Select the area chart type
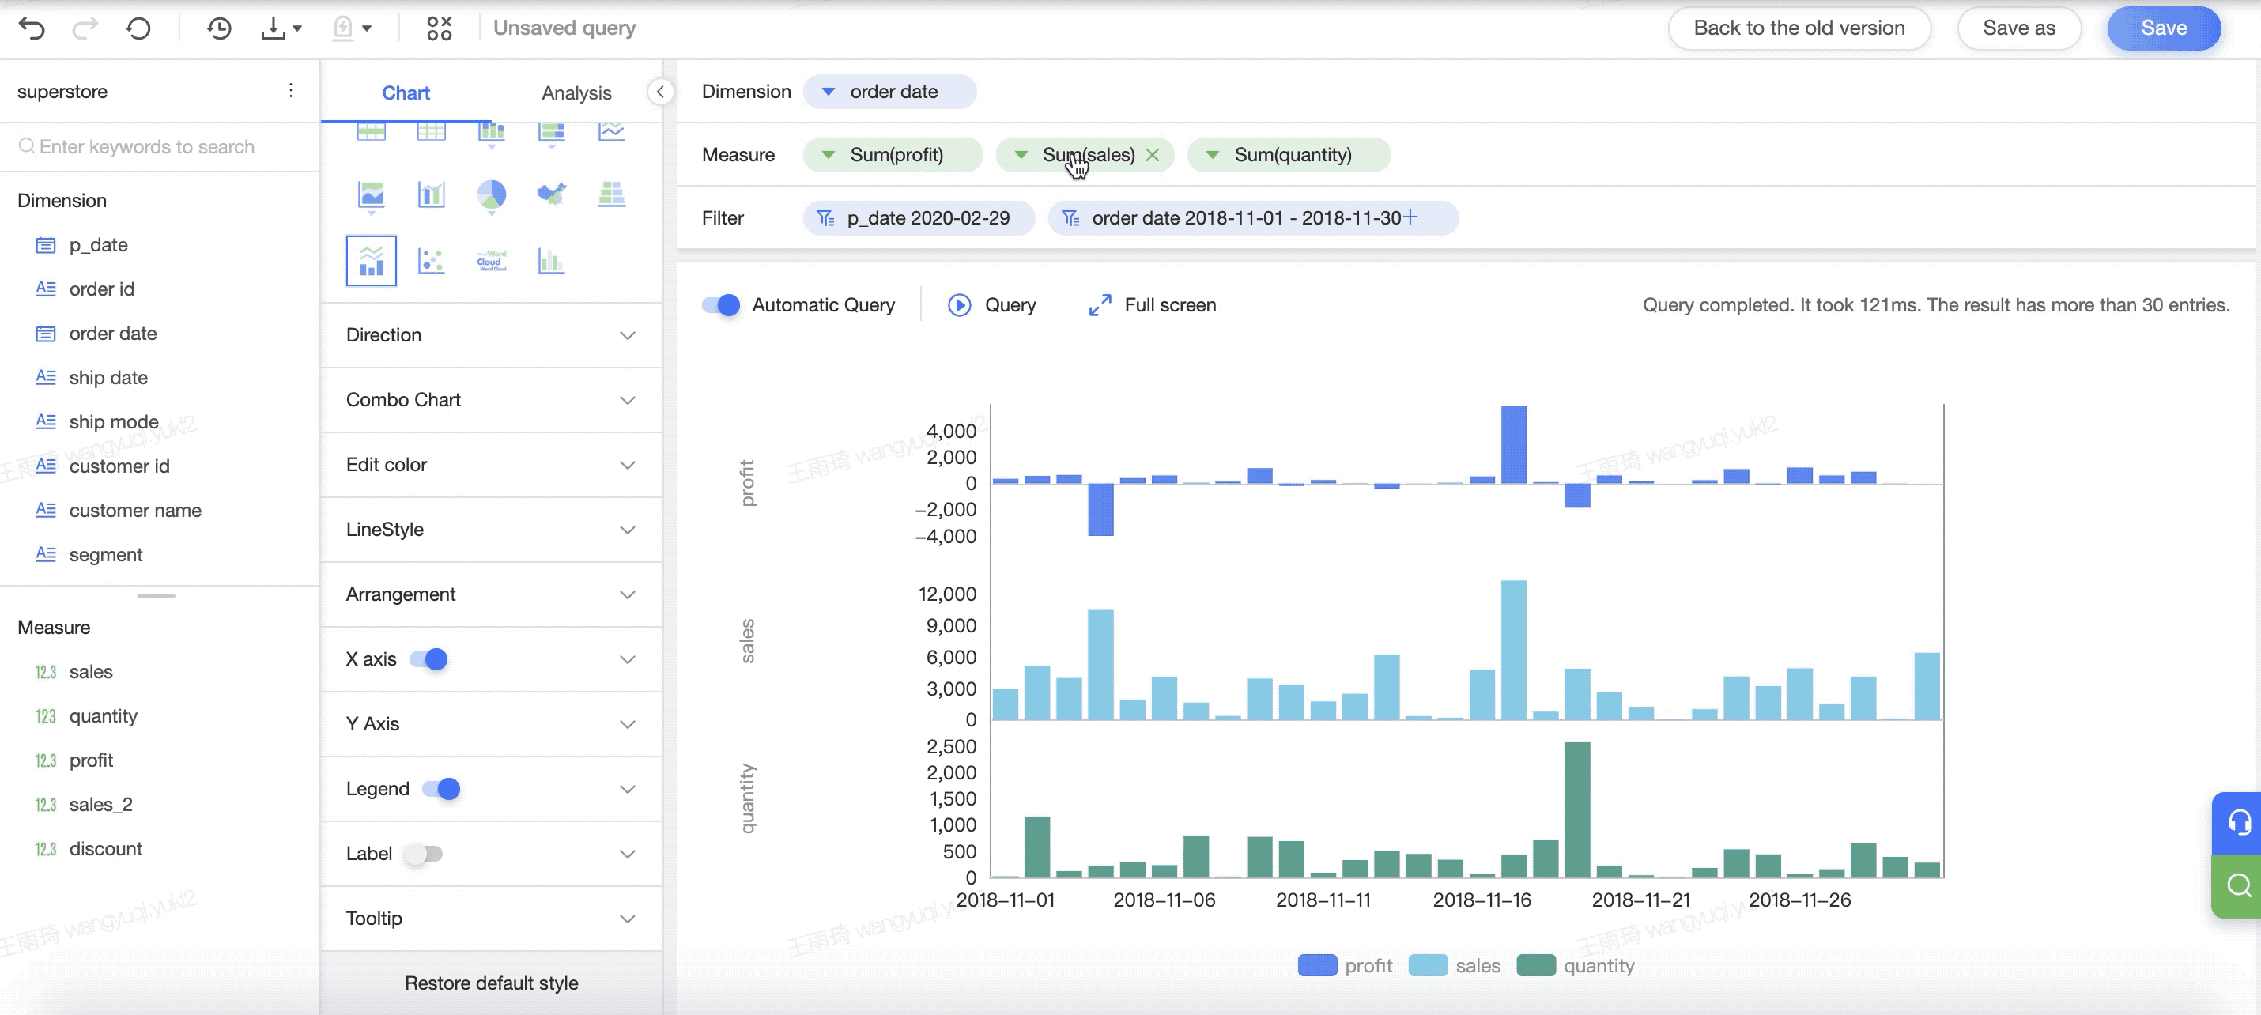The width and height of the screenshot is (2261, 1015). [x=372, y=195]
